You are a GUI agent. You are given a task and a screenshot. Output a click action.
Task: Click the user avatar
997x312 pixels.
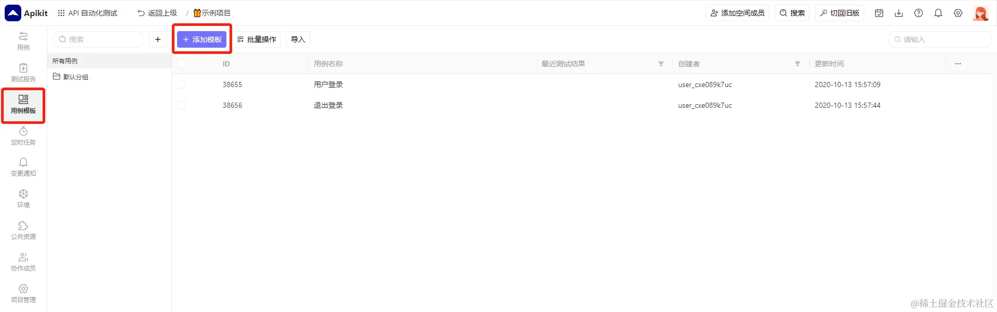pos(981,13)
